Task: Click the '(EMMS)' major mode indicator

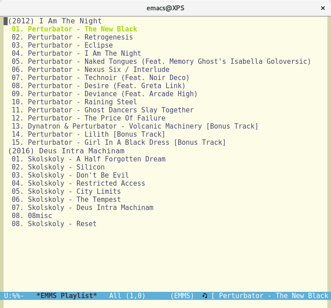Action: pos(182,295)
